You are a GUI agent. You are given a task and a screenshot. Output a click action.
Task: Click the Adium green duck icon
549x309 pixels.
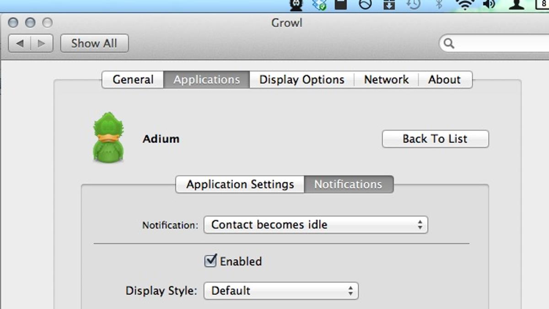coord(108,138)
